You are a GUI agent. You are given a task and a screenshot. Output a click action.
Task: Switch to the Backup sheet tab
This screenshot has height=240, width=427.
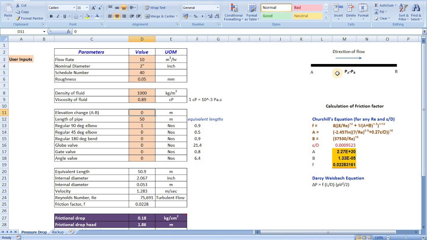(x=58, y=232)
